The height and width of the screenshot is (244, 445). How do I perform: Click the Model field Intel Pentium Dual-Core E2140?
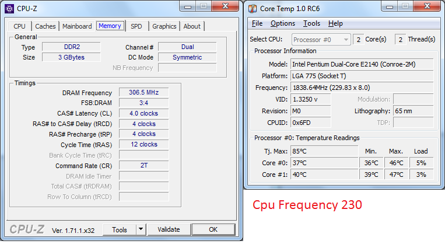click(x=362, y=64)
